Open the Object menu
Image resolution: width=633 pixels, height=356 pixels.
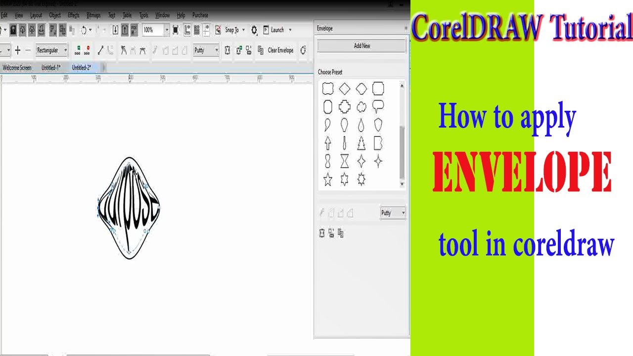tap(55, 15)
